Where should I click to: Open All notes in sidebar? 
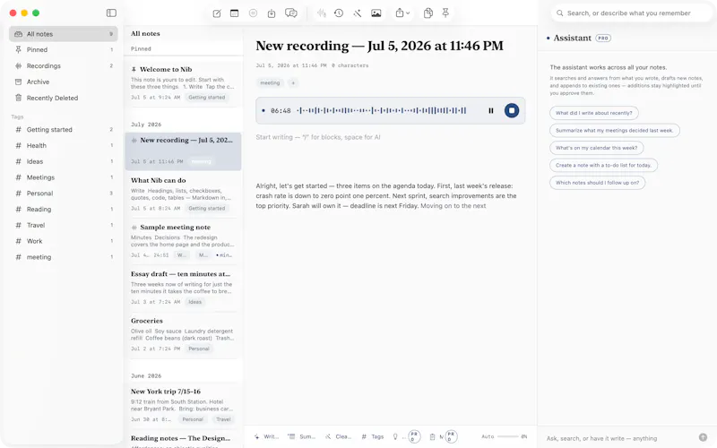(x=64, y=34)
